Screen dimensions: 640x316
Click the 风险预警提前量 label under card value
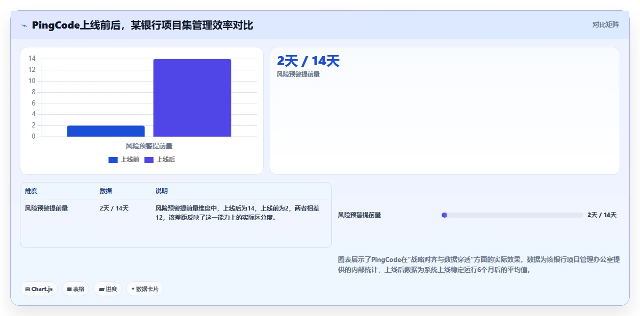coord(298,74)
